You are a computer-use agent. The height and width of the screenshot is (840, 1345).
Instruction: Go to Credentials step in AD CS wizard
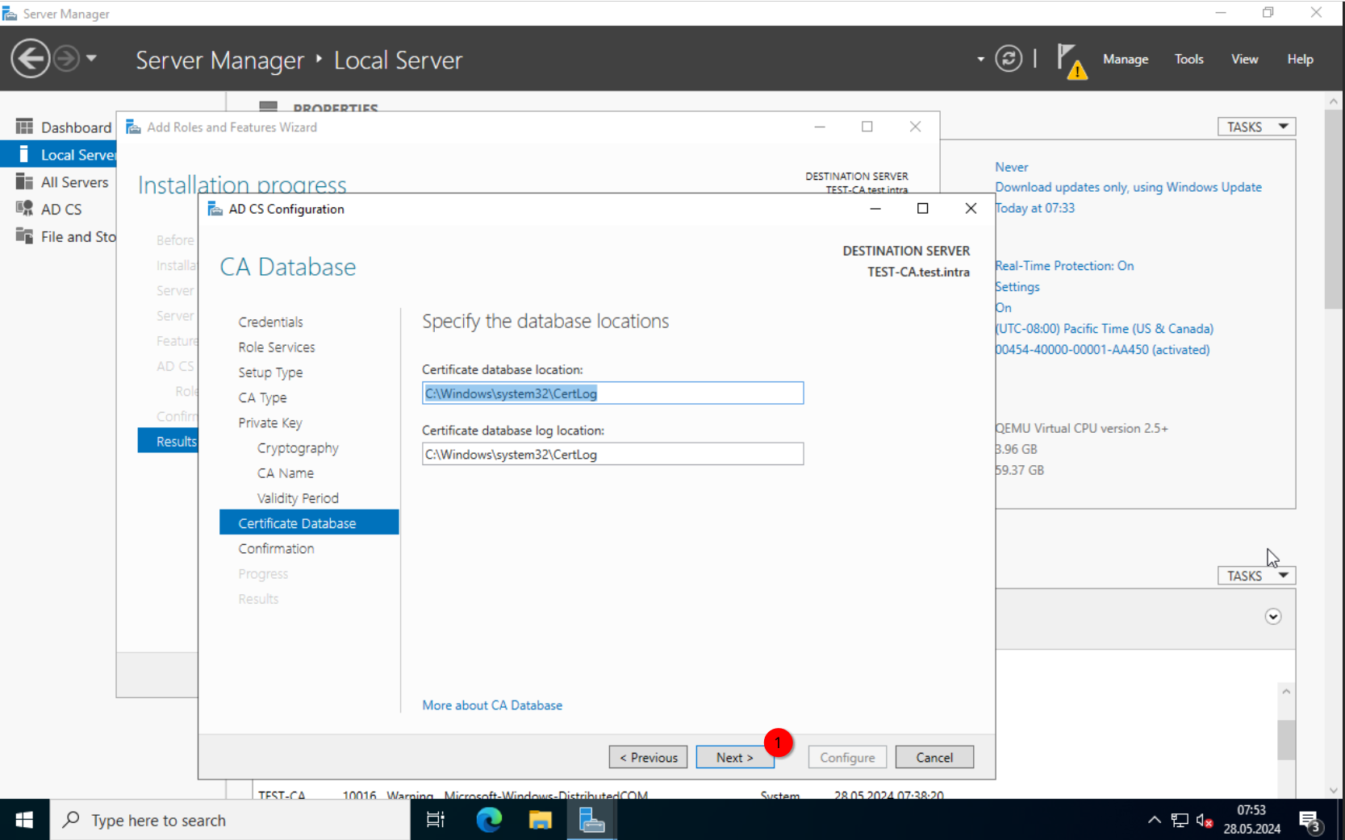(271, 322)
